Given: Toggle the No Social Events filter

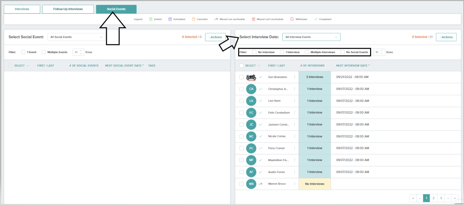Looking at the screenshot, I should (x=343, y=52).
